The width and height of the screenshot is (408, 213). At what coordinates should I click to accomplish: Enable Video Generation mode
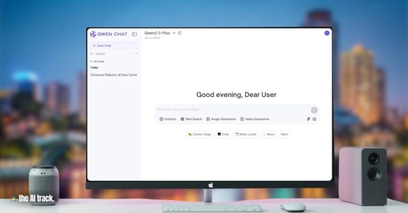(254, 119)
